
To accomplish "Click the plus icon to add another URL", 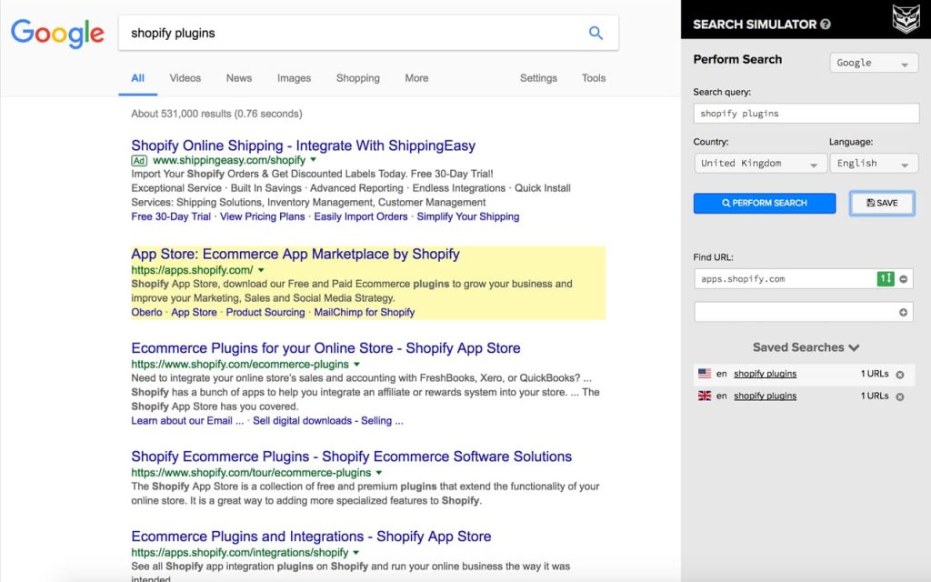I will [x=903, y=312].
